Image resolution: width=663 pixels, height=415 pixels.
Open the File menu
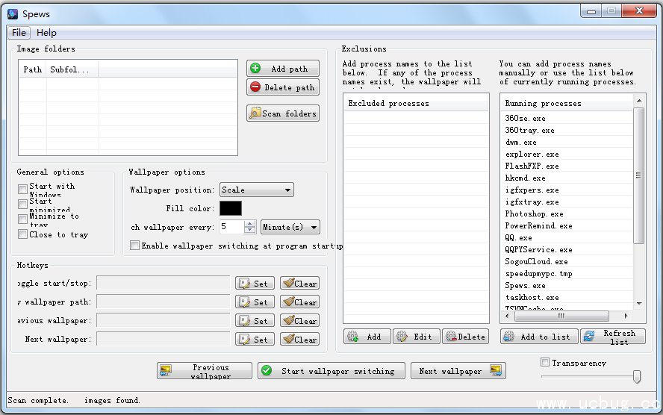click(x=19, y=33)
